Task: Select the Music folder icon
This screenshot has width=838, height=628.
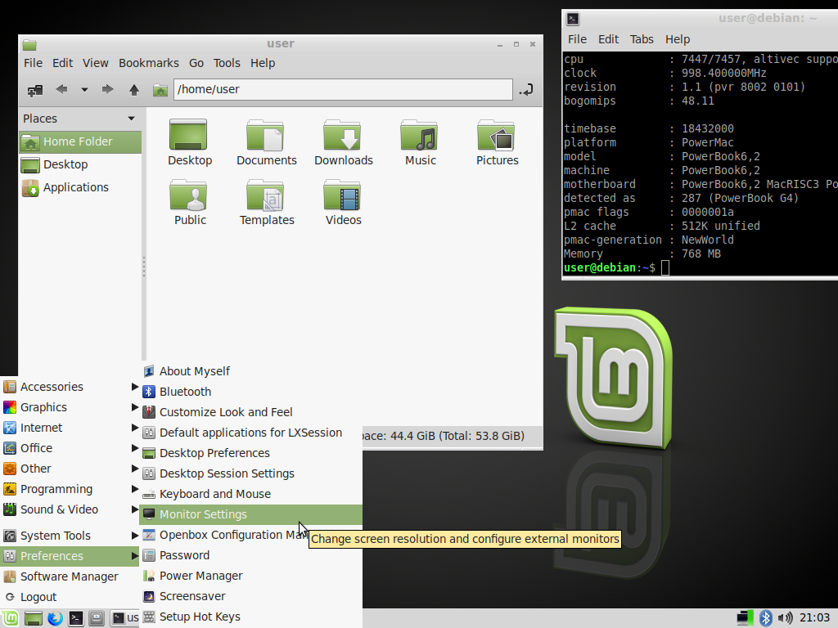Action: tap(420, 142)
